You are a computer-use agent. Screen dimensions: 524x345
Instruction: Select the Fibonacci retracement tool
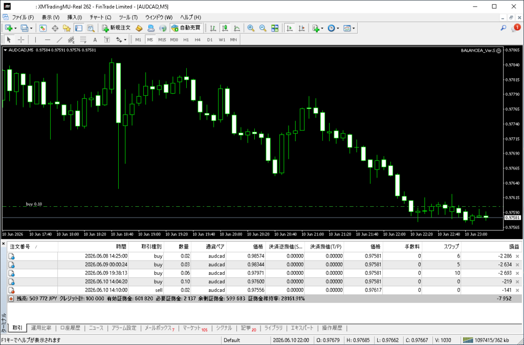83,40
